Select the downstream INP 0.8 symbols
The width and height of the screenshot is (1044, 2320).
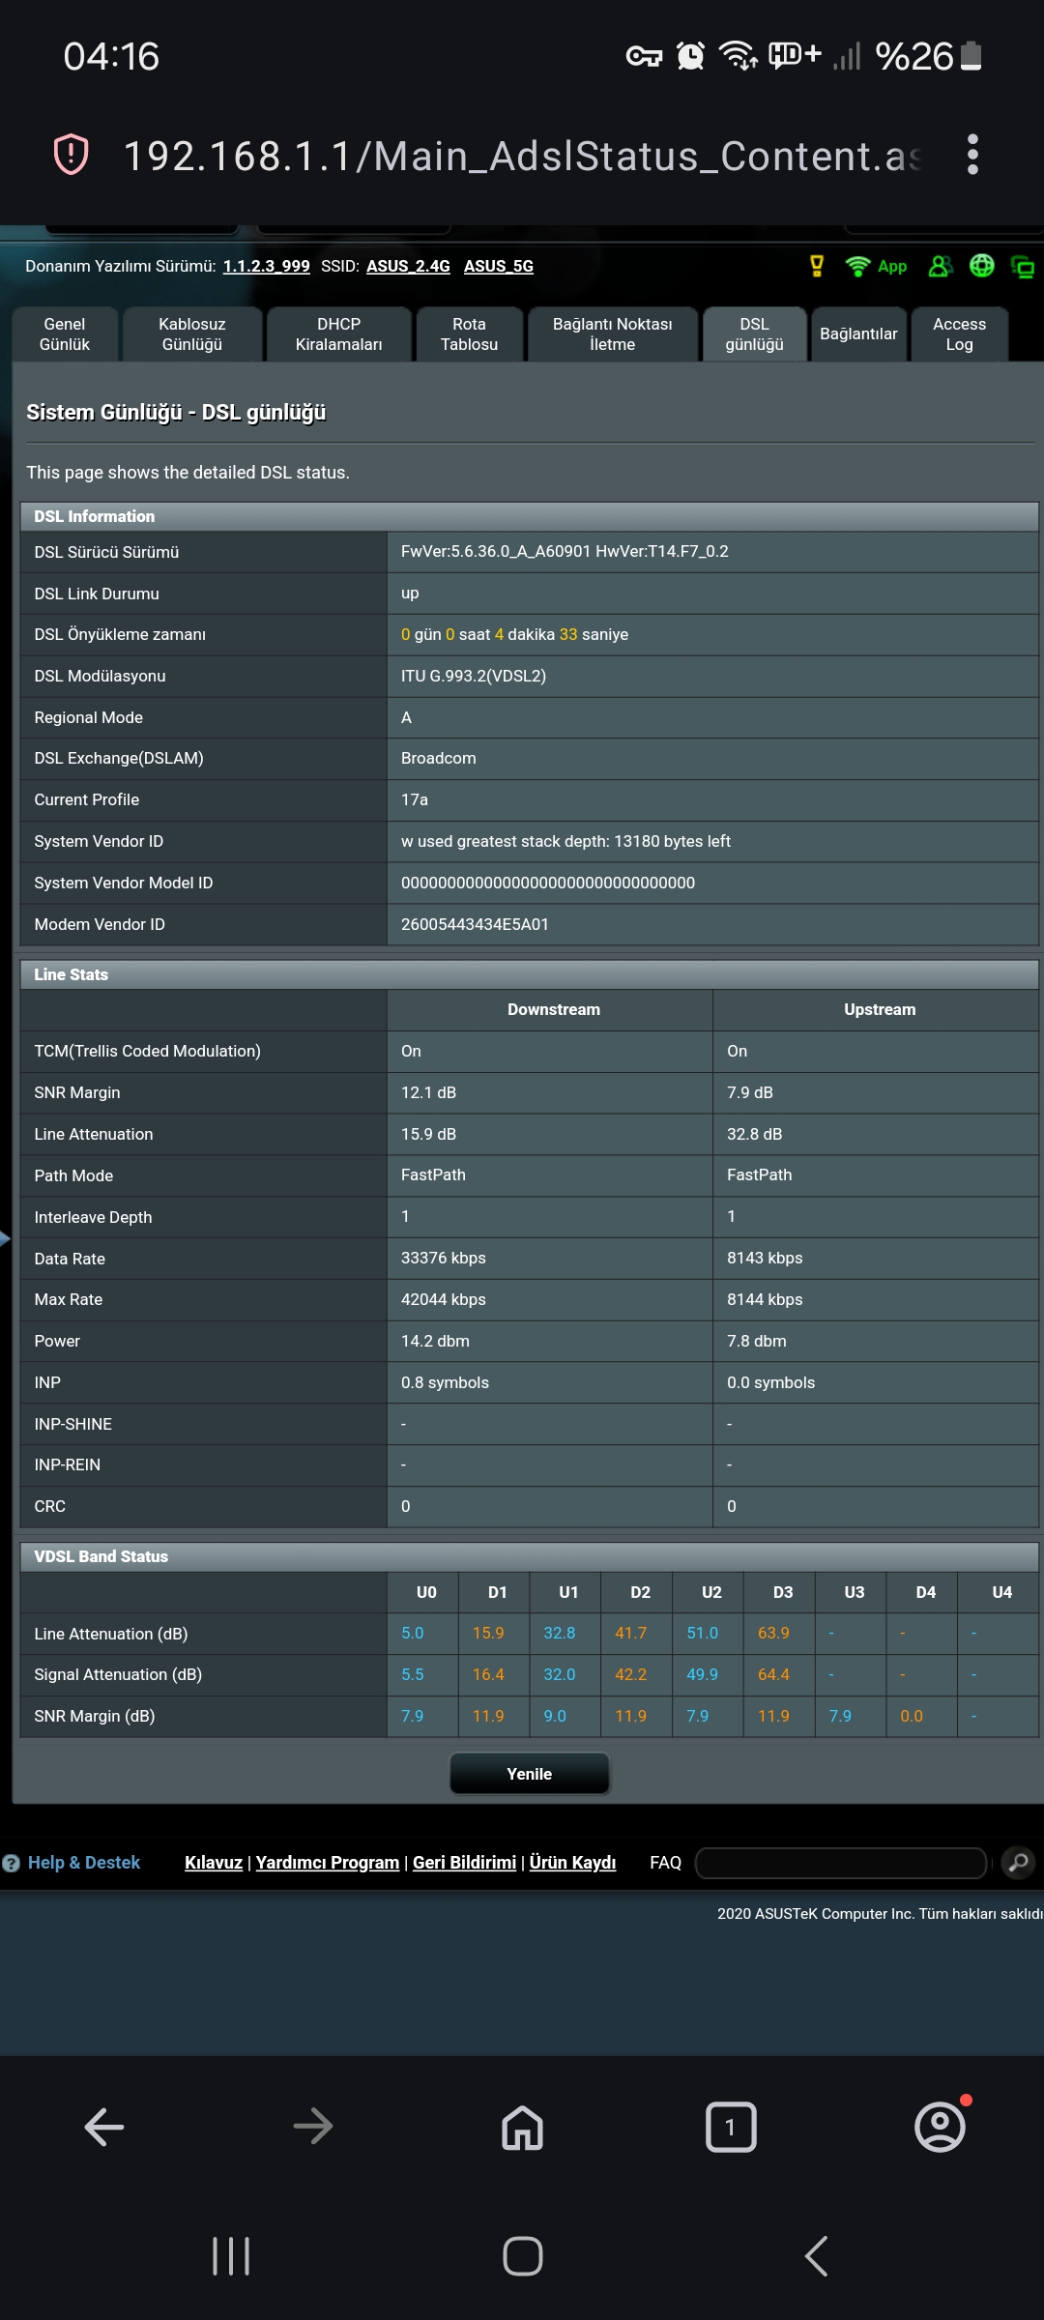click(x=446, y=1383)
